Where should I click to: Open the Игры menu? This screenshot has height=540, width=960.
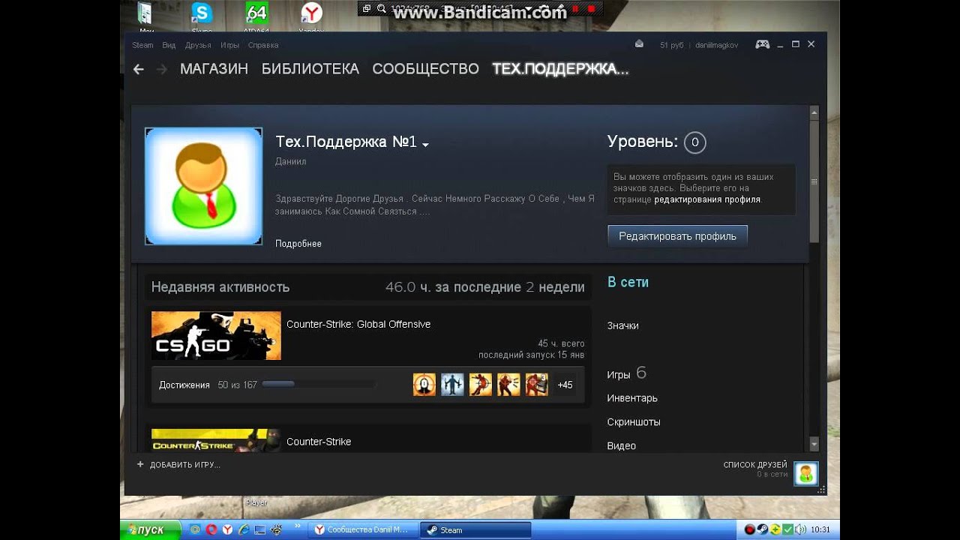[229, 45]
